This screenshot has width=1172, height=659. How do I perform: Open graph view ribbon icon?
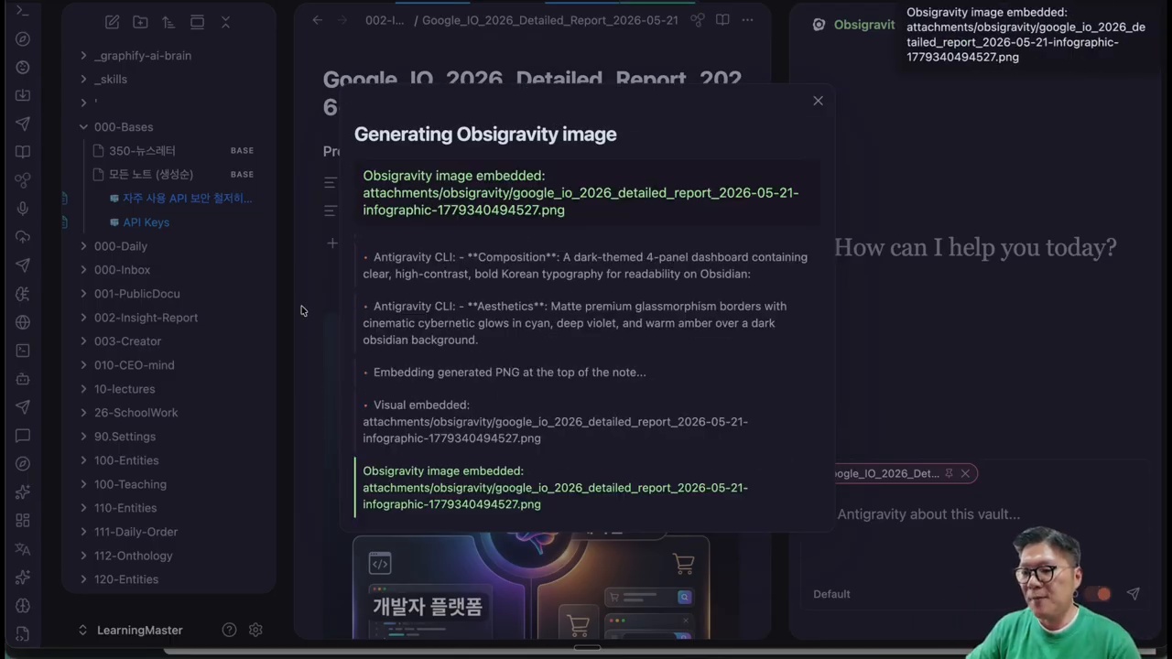click(x=23, y=180)
